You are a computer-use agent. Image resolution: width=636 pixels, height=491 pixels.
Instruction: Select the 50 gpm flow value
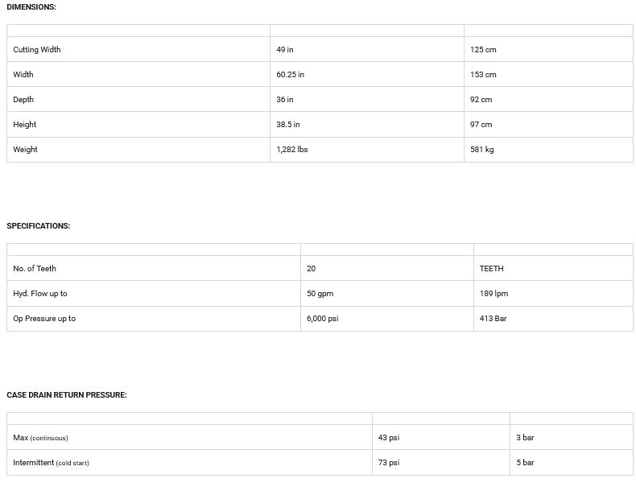tap(320, 294)
